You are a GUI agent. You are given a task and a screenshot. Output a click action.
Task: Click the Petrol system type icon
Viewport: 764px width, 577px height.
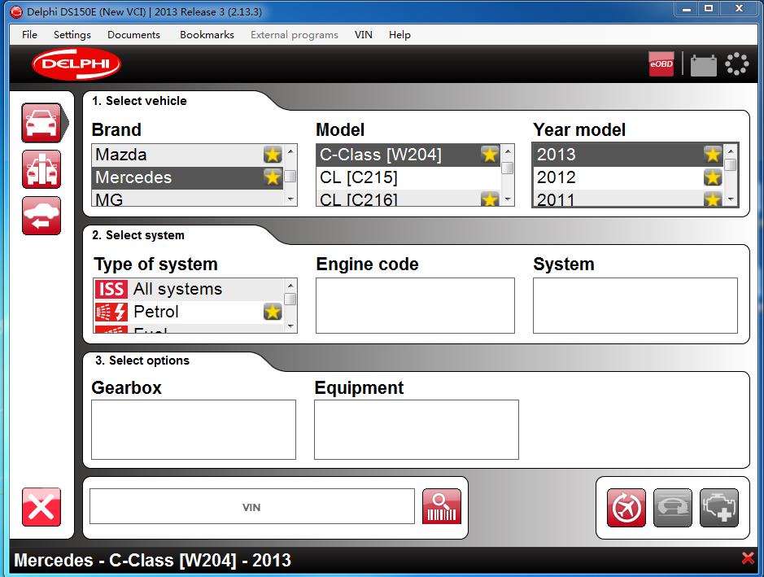pyautogui.click(x=111, y=312)
